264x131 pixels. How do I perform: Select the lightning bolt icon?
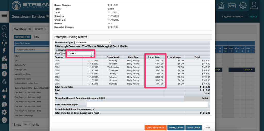tap(4, 51)
